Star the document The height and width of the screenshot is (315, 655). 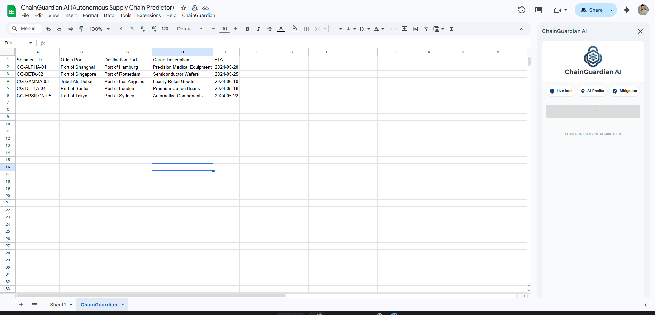(x=184, y=8)
